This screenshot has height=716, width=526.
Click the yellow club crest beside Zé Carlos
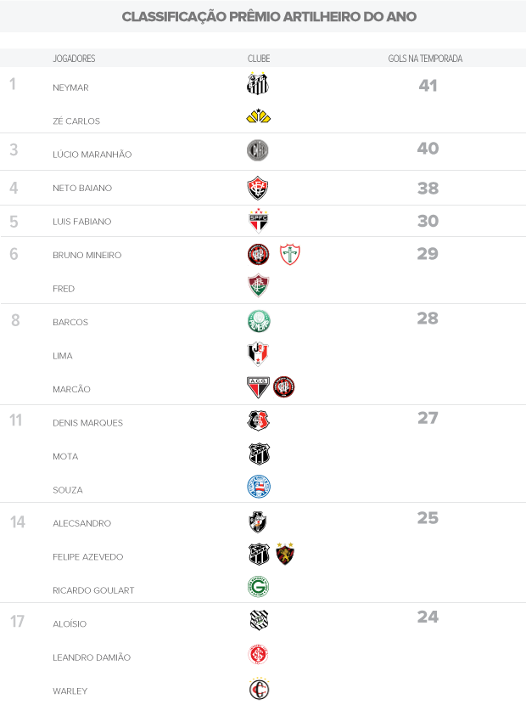(x=258, y=117)
